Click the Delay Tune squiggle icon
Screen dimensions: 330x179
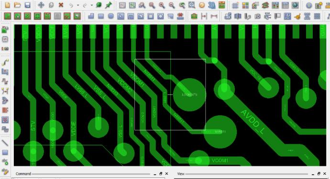(x=5, y=81)
